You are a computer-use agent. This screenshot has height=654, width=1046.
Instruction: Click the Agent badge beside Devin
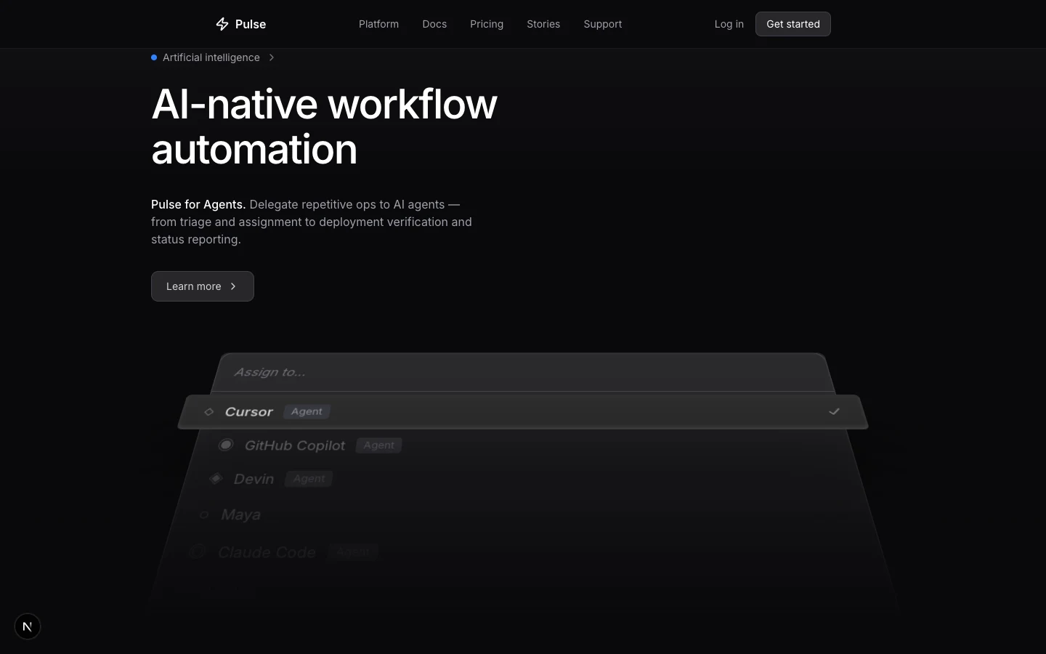click(x=309, y=478)
